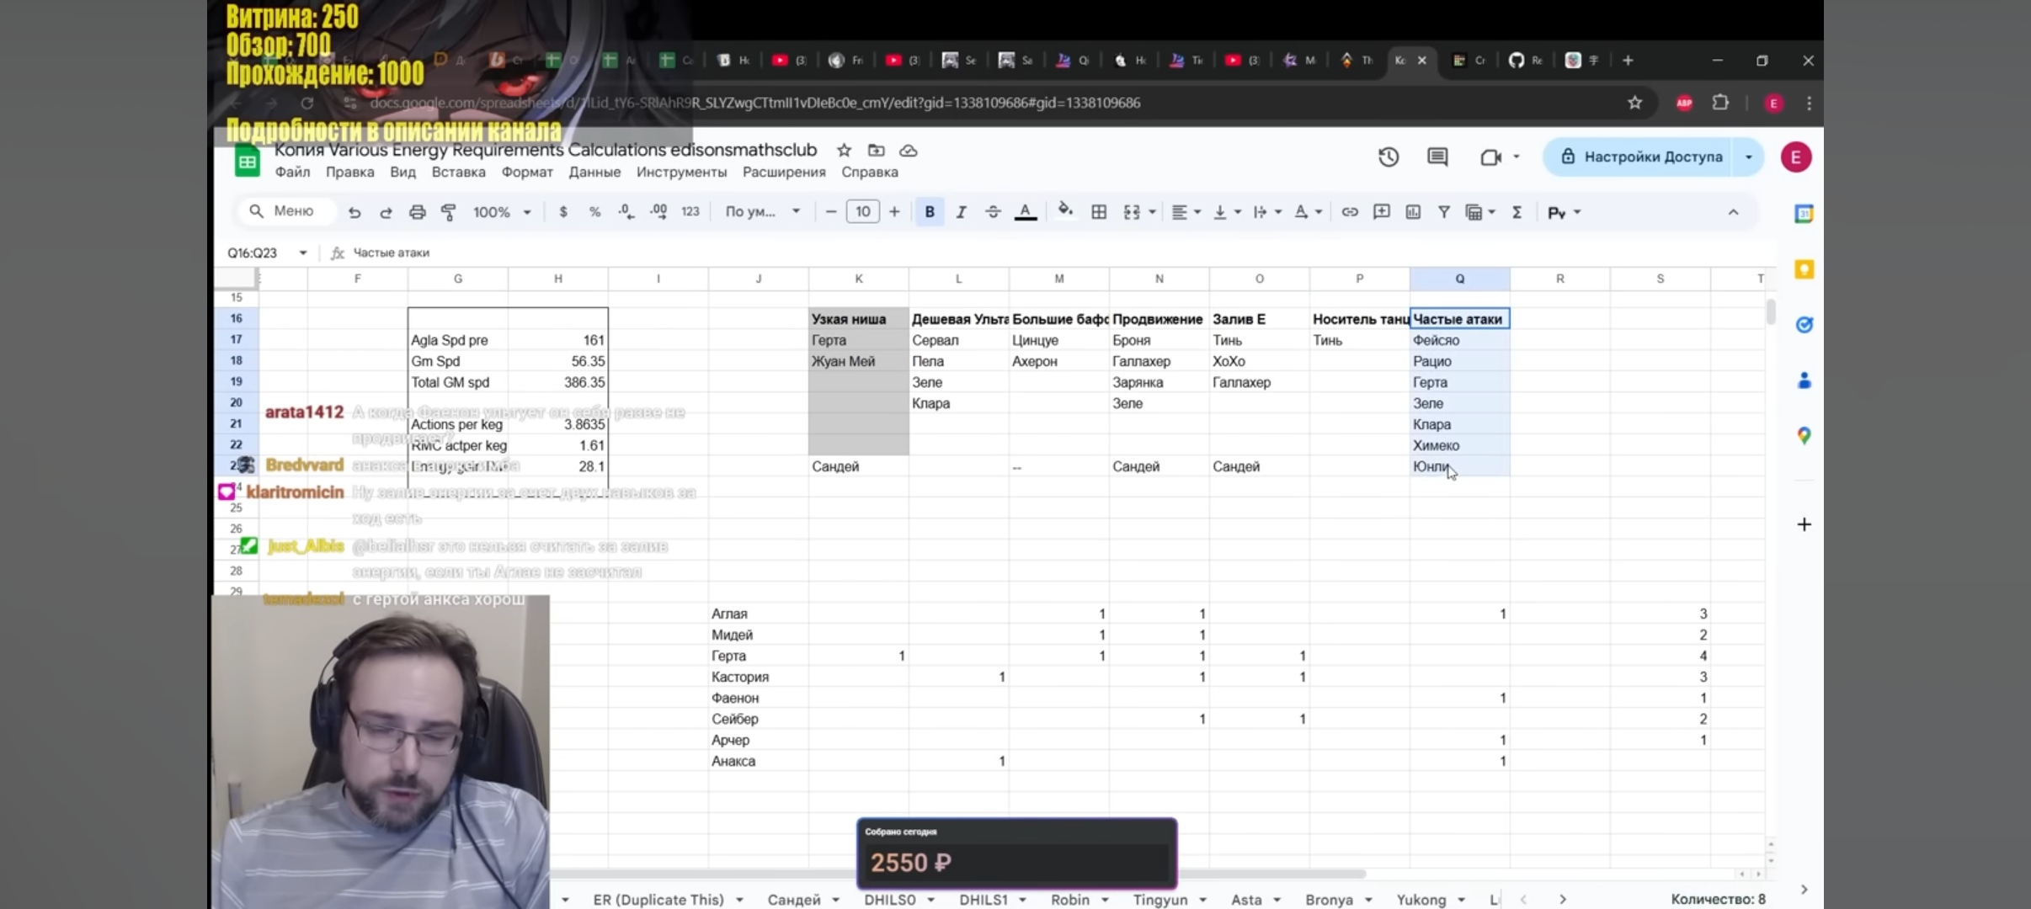Click the borders grid icon

coord(1099,212)
